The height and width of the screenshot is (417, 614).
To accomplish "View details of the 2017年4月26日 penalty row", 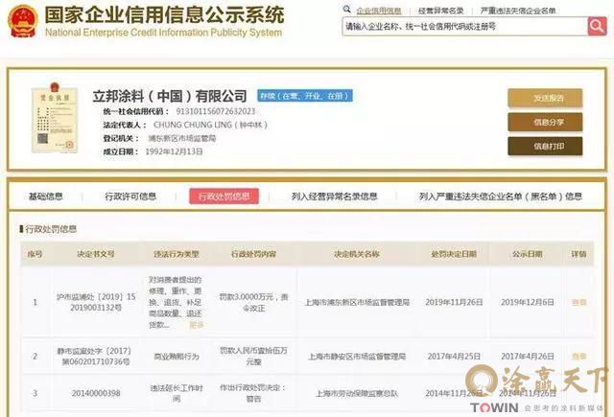I will tap(579, 357).
